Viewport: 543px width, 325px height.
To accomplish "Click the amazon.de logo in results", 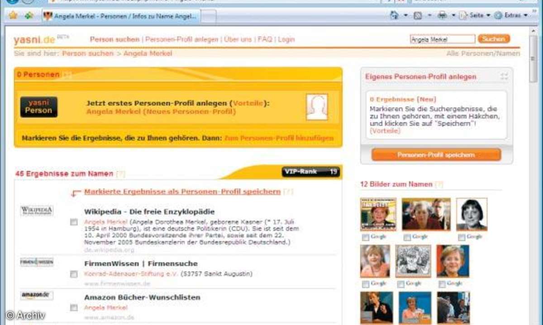I will [37, 296].
